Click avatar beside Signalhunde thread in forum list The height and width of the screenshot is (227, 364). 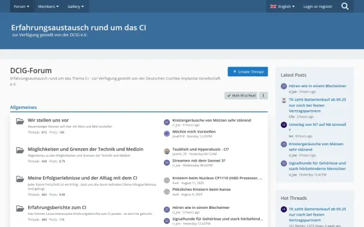pos(167,221)
